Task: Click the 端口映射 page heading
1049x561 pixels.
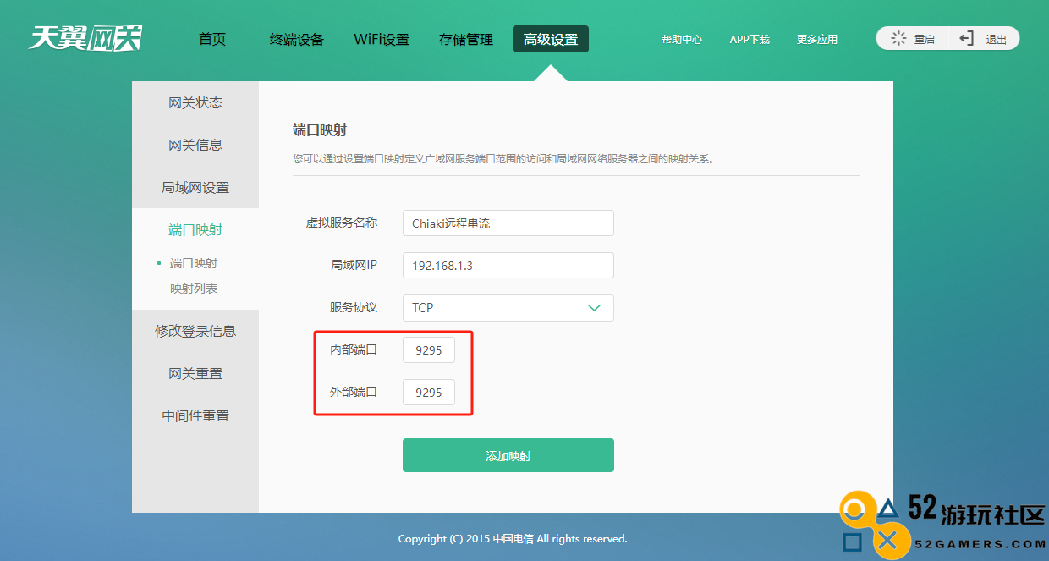Action: [320, 129]
